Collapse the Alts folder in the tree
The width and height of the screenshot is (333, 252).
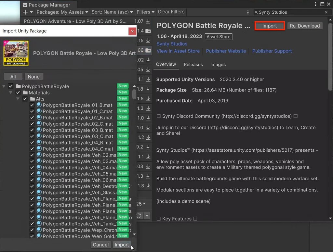[18, 99]
